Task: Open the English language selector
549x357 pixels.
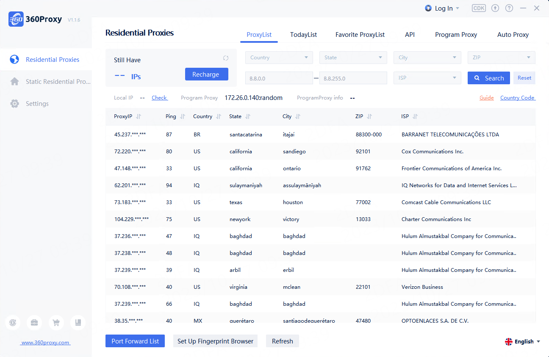Action: pyautogui.click(x=522, y=342)
